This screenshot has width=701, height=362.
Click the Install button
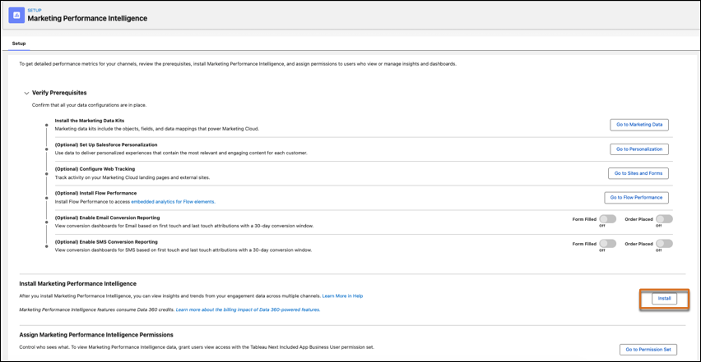tap(664, 298)
